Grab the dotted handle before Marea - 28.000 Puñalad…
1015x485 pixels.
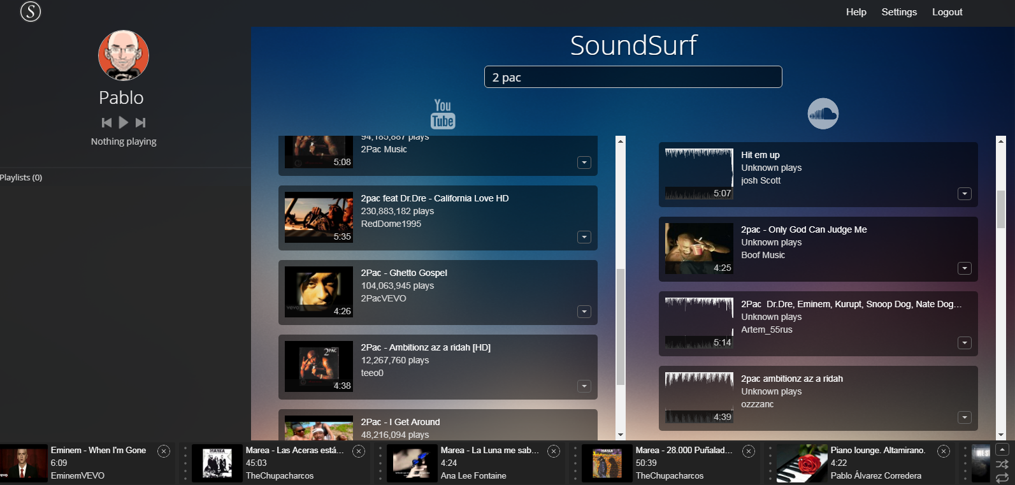(x=575, y=463)
